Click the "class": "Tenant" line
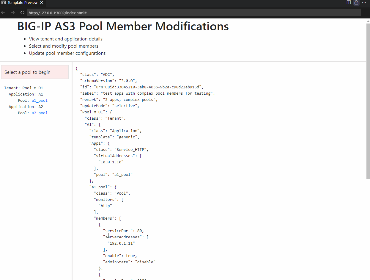Viewport: 370px width, 280px height. pyautogui.click(x=105, y=118)
